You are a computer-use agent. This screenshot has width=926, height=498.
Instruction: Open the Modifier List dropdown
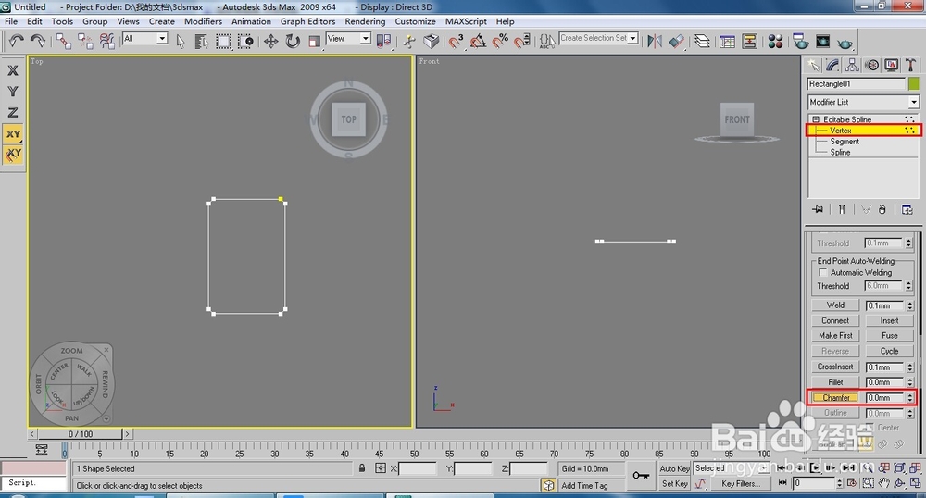click(x=863, y=102)
